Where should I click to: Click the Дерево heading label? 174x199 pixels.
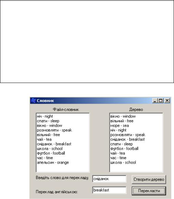pos(136,109)
